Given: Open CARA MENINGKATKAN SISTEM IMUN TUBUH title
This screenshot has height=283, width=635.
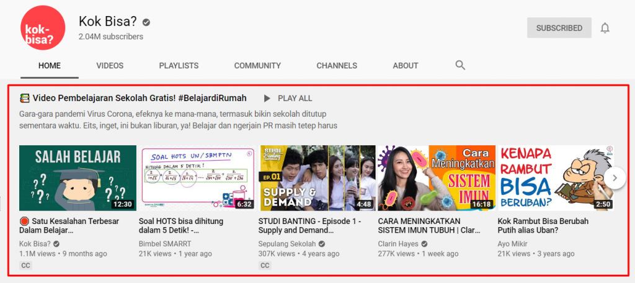Looking at the screenshot, I should (429, 226).
